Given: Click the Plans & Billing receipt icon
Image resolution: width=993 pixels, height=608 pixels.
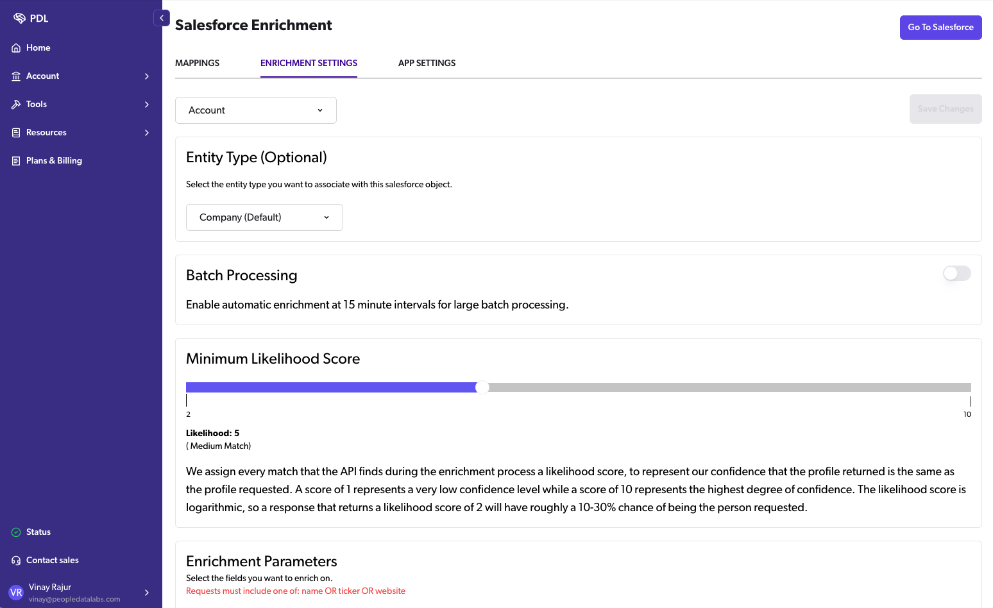Looking at the screenshot, I should (x=16, y=161).
